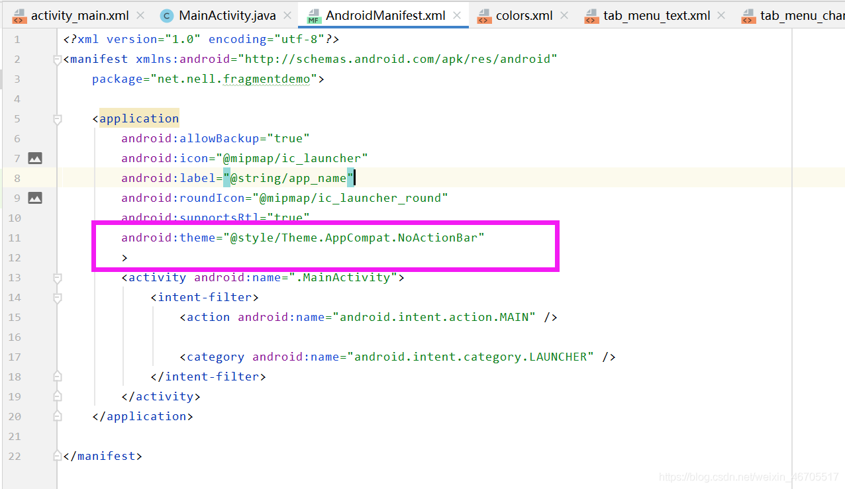Click the fold end marker at </activity>
The image size is (845, 489).
58,396
